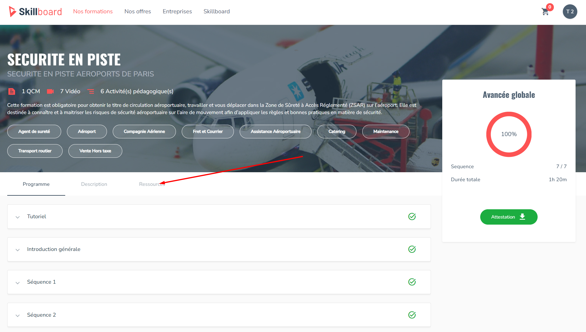
Task: Open the T2 user avatar menu
Action: (570, 12)
